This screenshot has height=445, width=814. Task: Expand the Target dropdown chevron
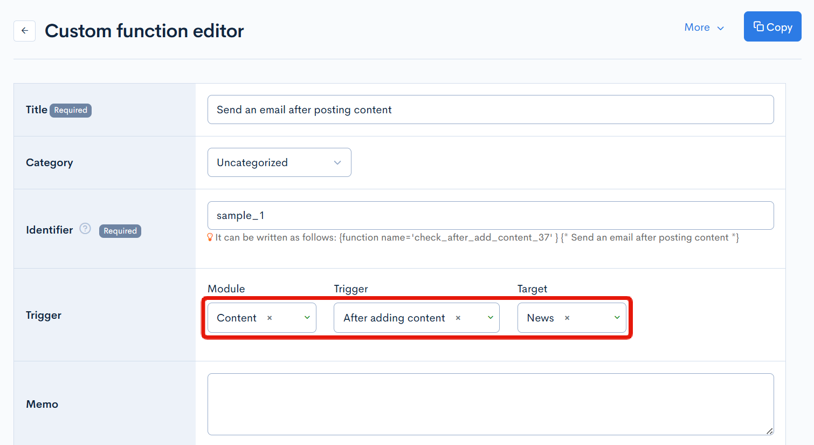pos(617,318)
